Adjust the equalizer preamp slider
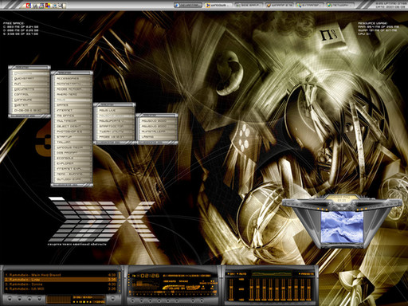 pyautogui.click(x=231, y=289)
